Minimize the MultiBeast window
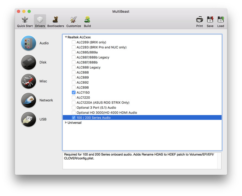Image resolution: width=242 pixels, height=196 pixels. [24, 11]
